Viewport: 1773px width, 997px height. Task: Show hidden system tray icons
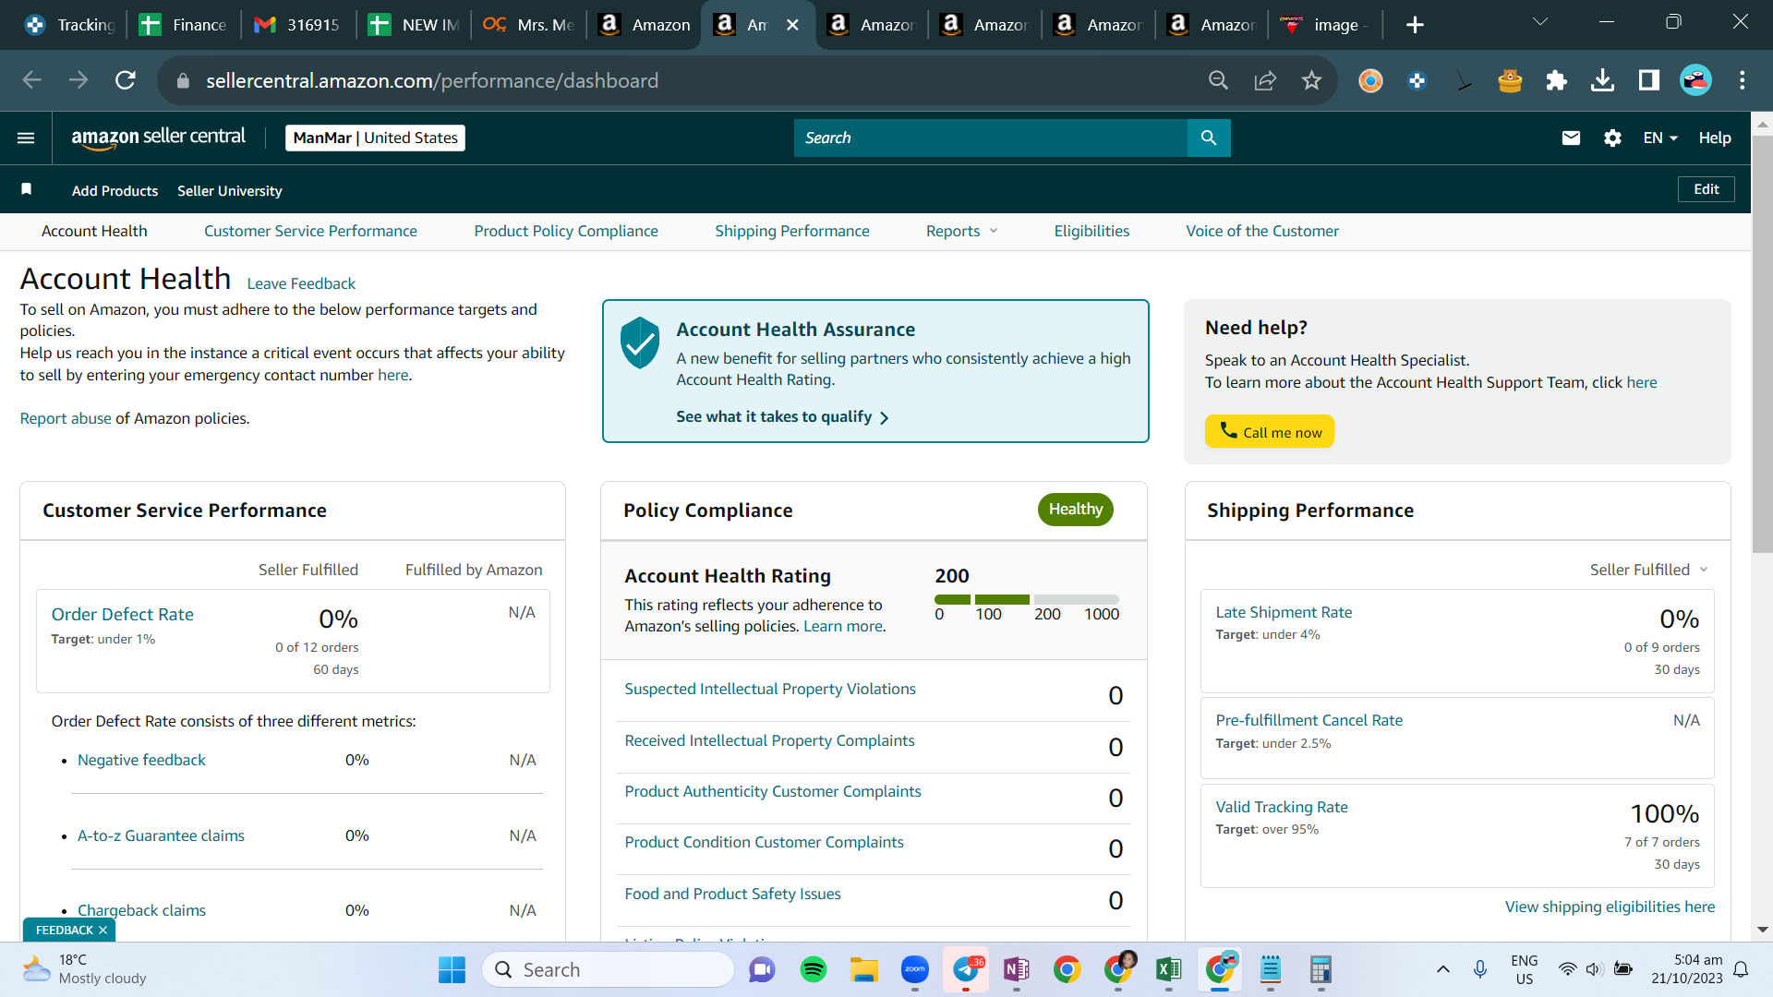(1442, 969)
